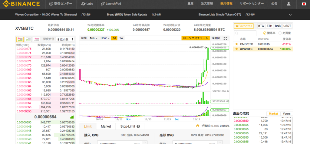Select the XVG/BTC market row
Viewport: 310px width, 144px height.
coord(263,49)
